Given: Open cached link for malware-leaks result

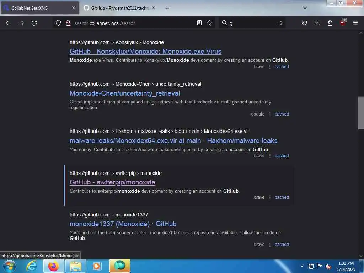Looking at the screenshot, I should click(x=282, y=156).
